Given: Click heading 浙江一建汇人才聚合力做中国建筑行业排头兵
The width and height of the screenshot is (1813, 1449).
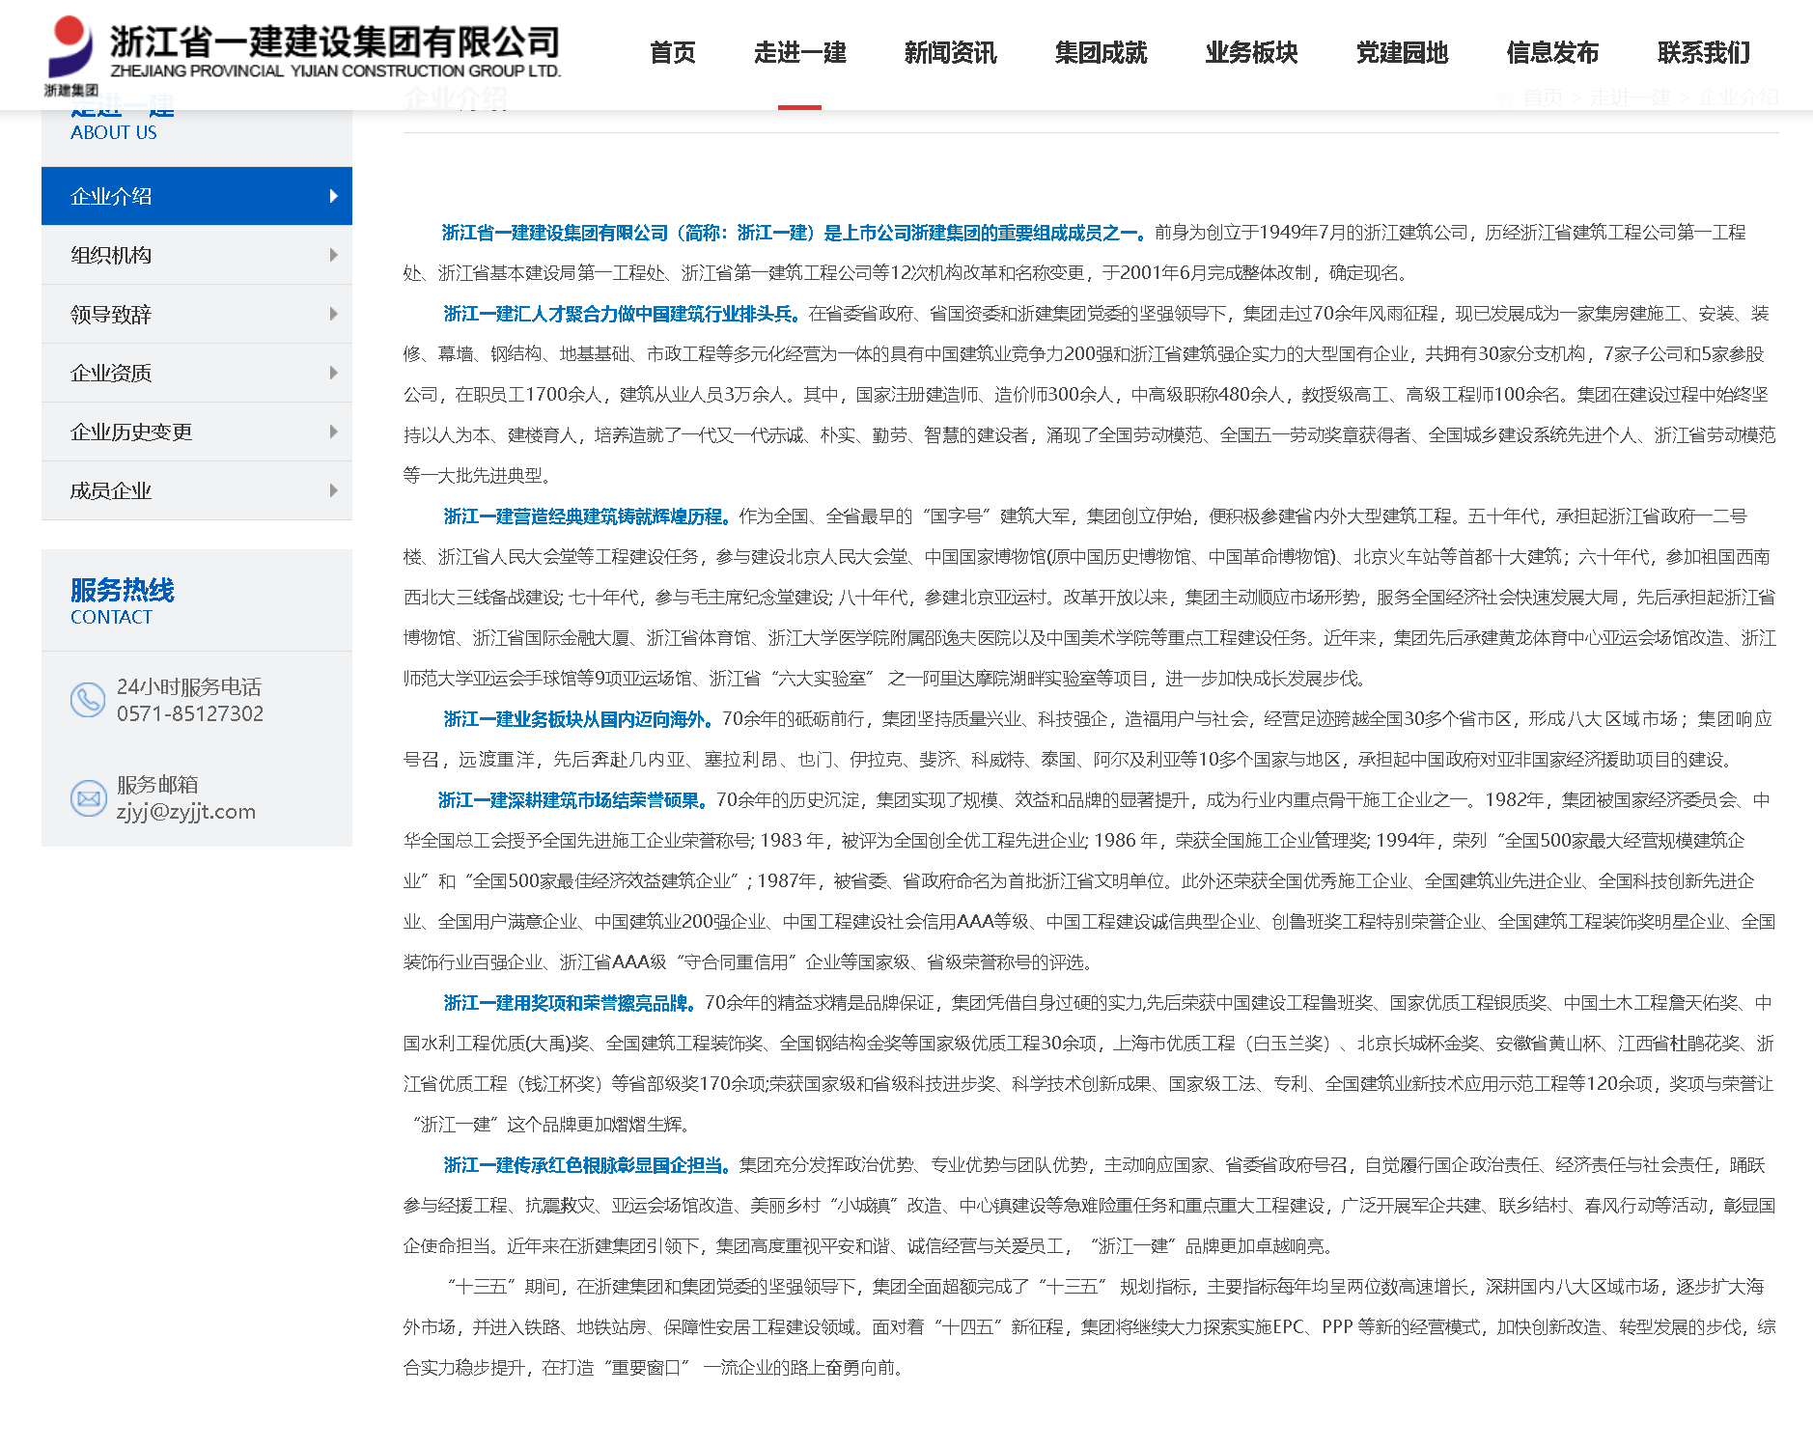Looking at the screenshot, I should pyautogui.click(x=622, y=314).
